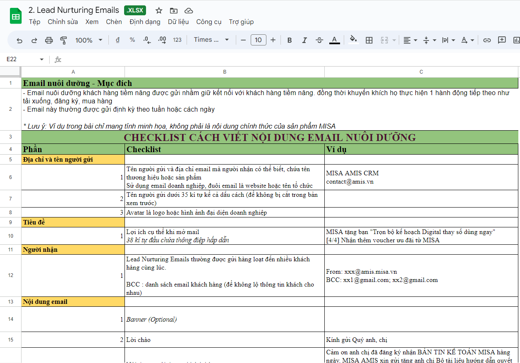Open the Trợ giúp menu
This screenshot has width=520, height=363.
tap(242, 22)
